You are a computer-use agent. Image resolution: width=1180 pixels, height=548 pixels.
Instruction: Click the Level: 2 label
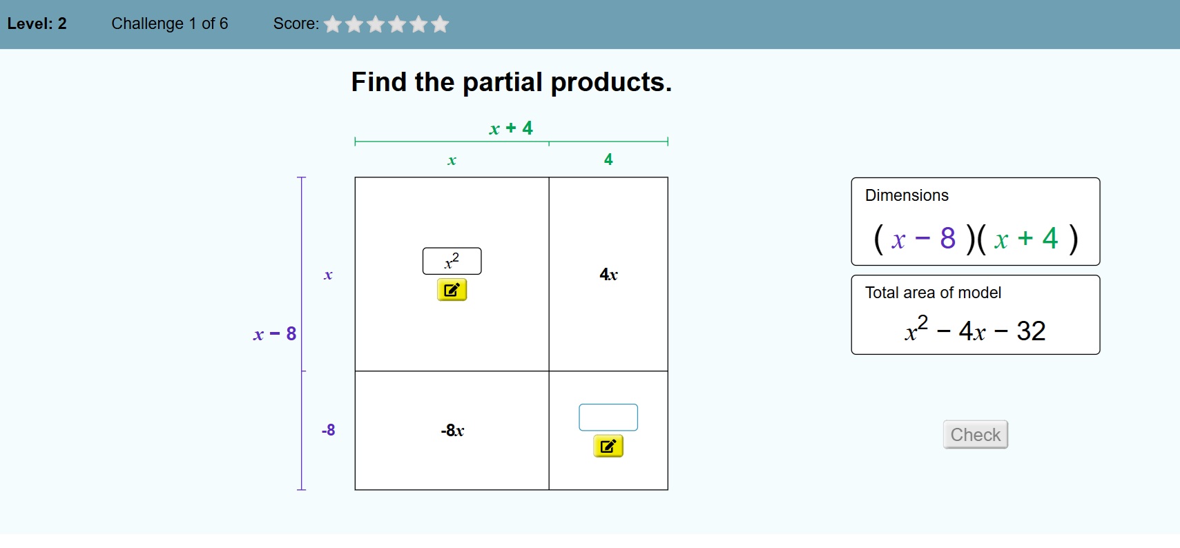click(x=37, y=23)
